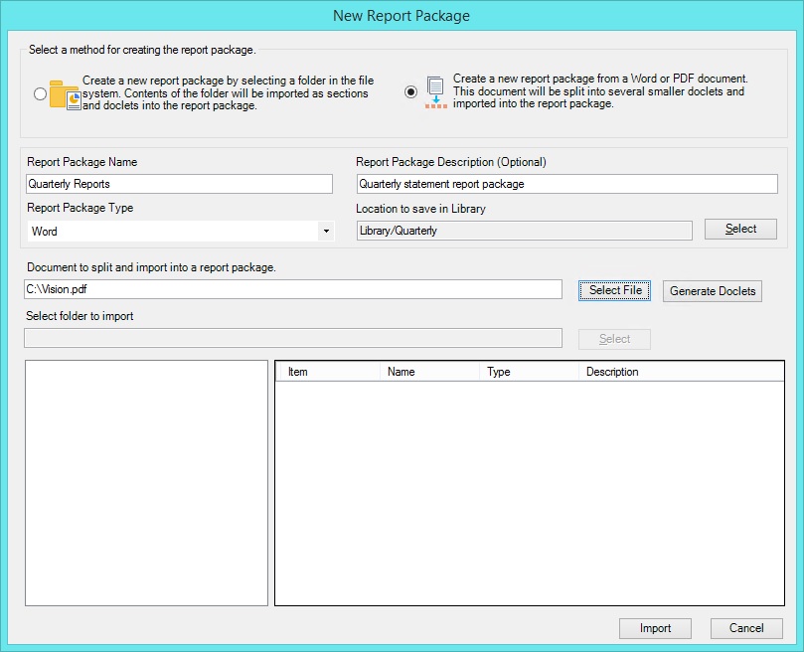Screen dimensions: 804x652
Task: Click the Import button
Action: pyautogui.click(x=655, y=628)
